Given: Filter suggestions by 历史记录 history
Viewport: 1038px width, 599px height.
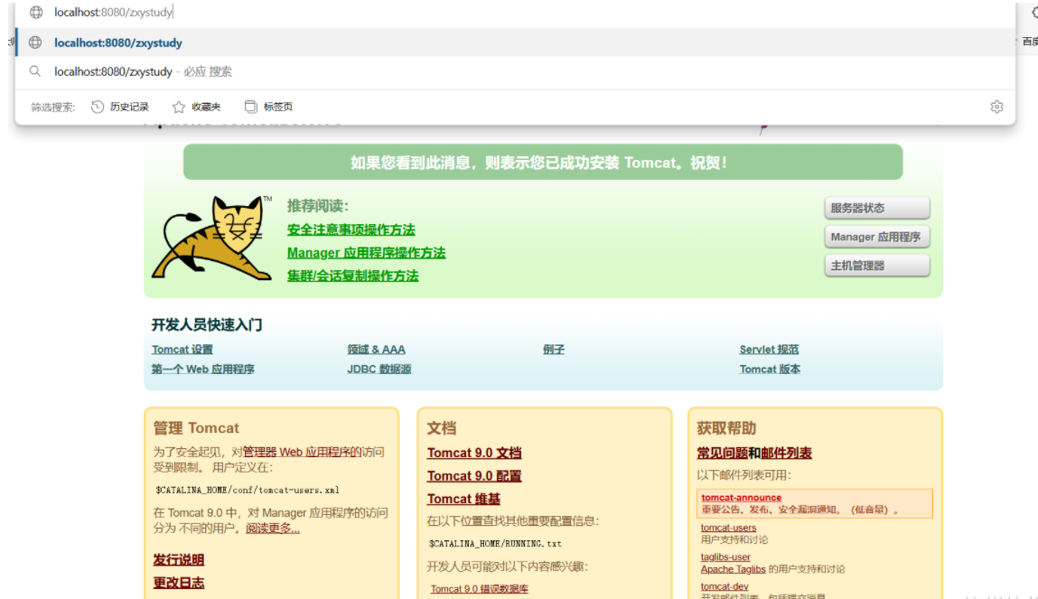Looking at the screenshot, I should (x=120, y=107).
